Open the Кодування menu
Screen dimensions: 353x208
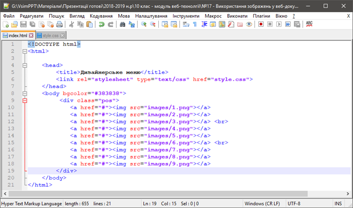click(101, 16)
